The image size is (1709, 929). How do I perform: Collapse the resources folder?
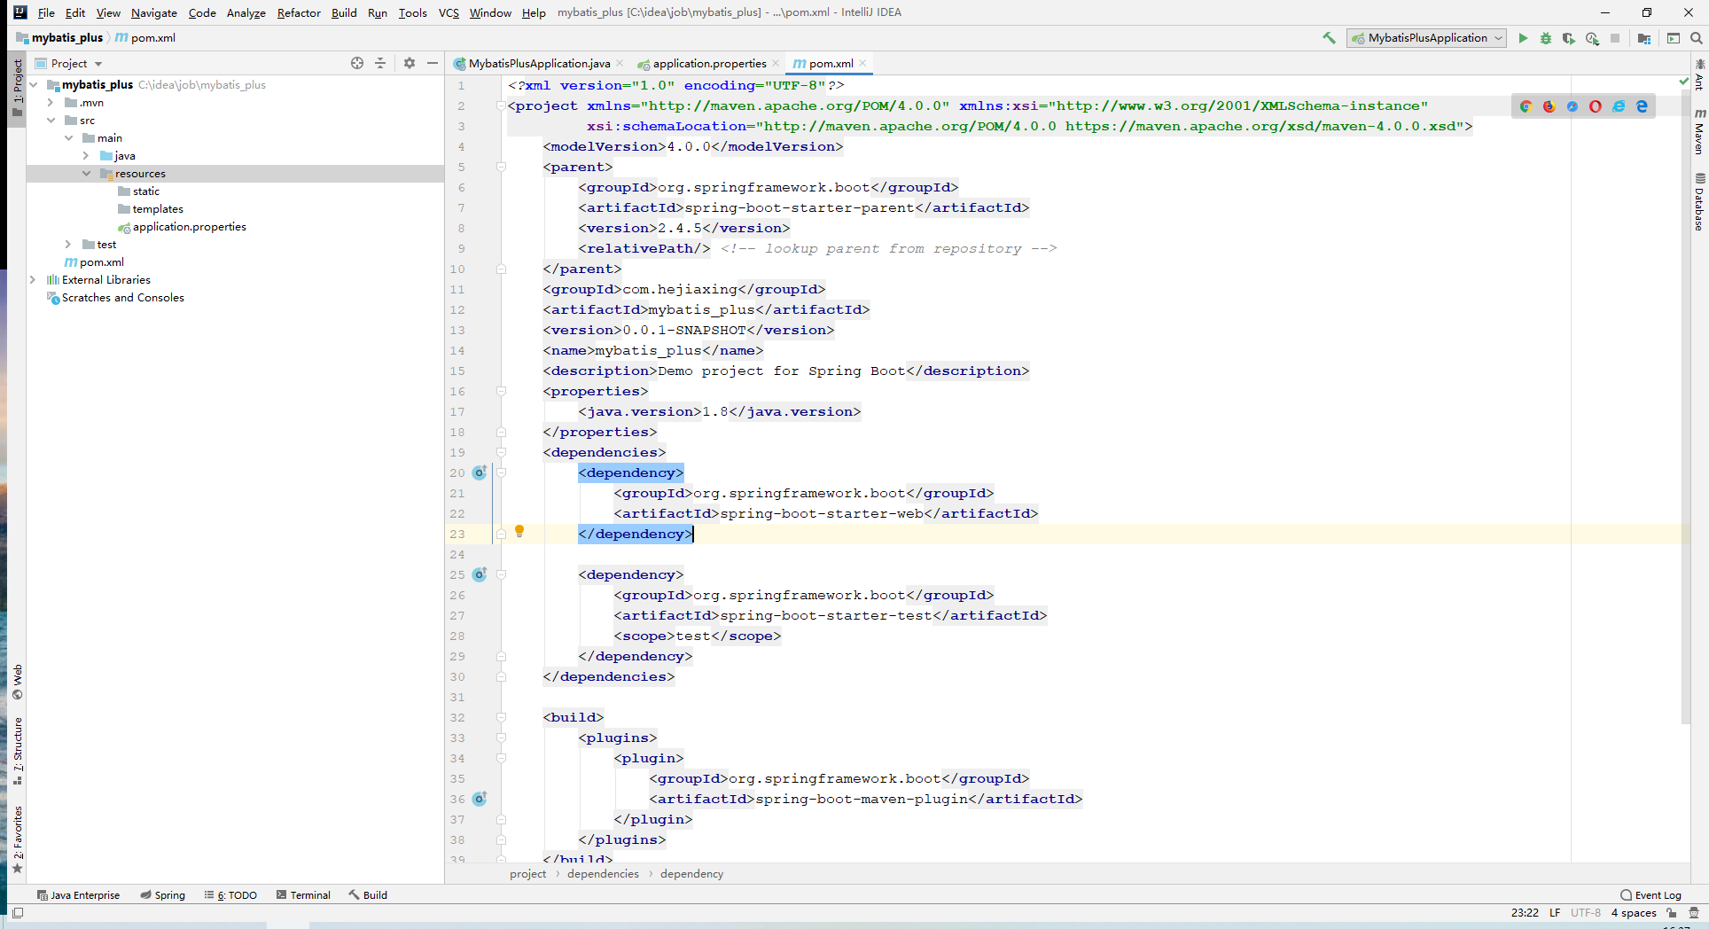(86, 174)
